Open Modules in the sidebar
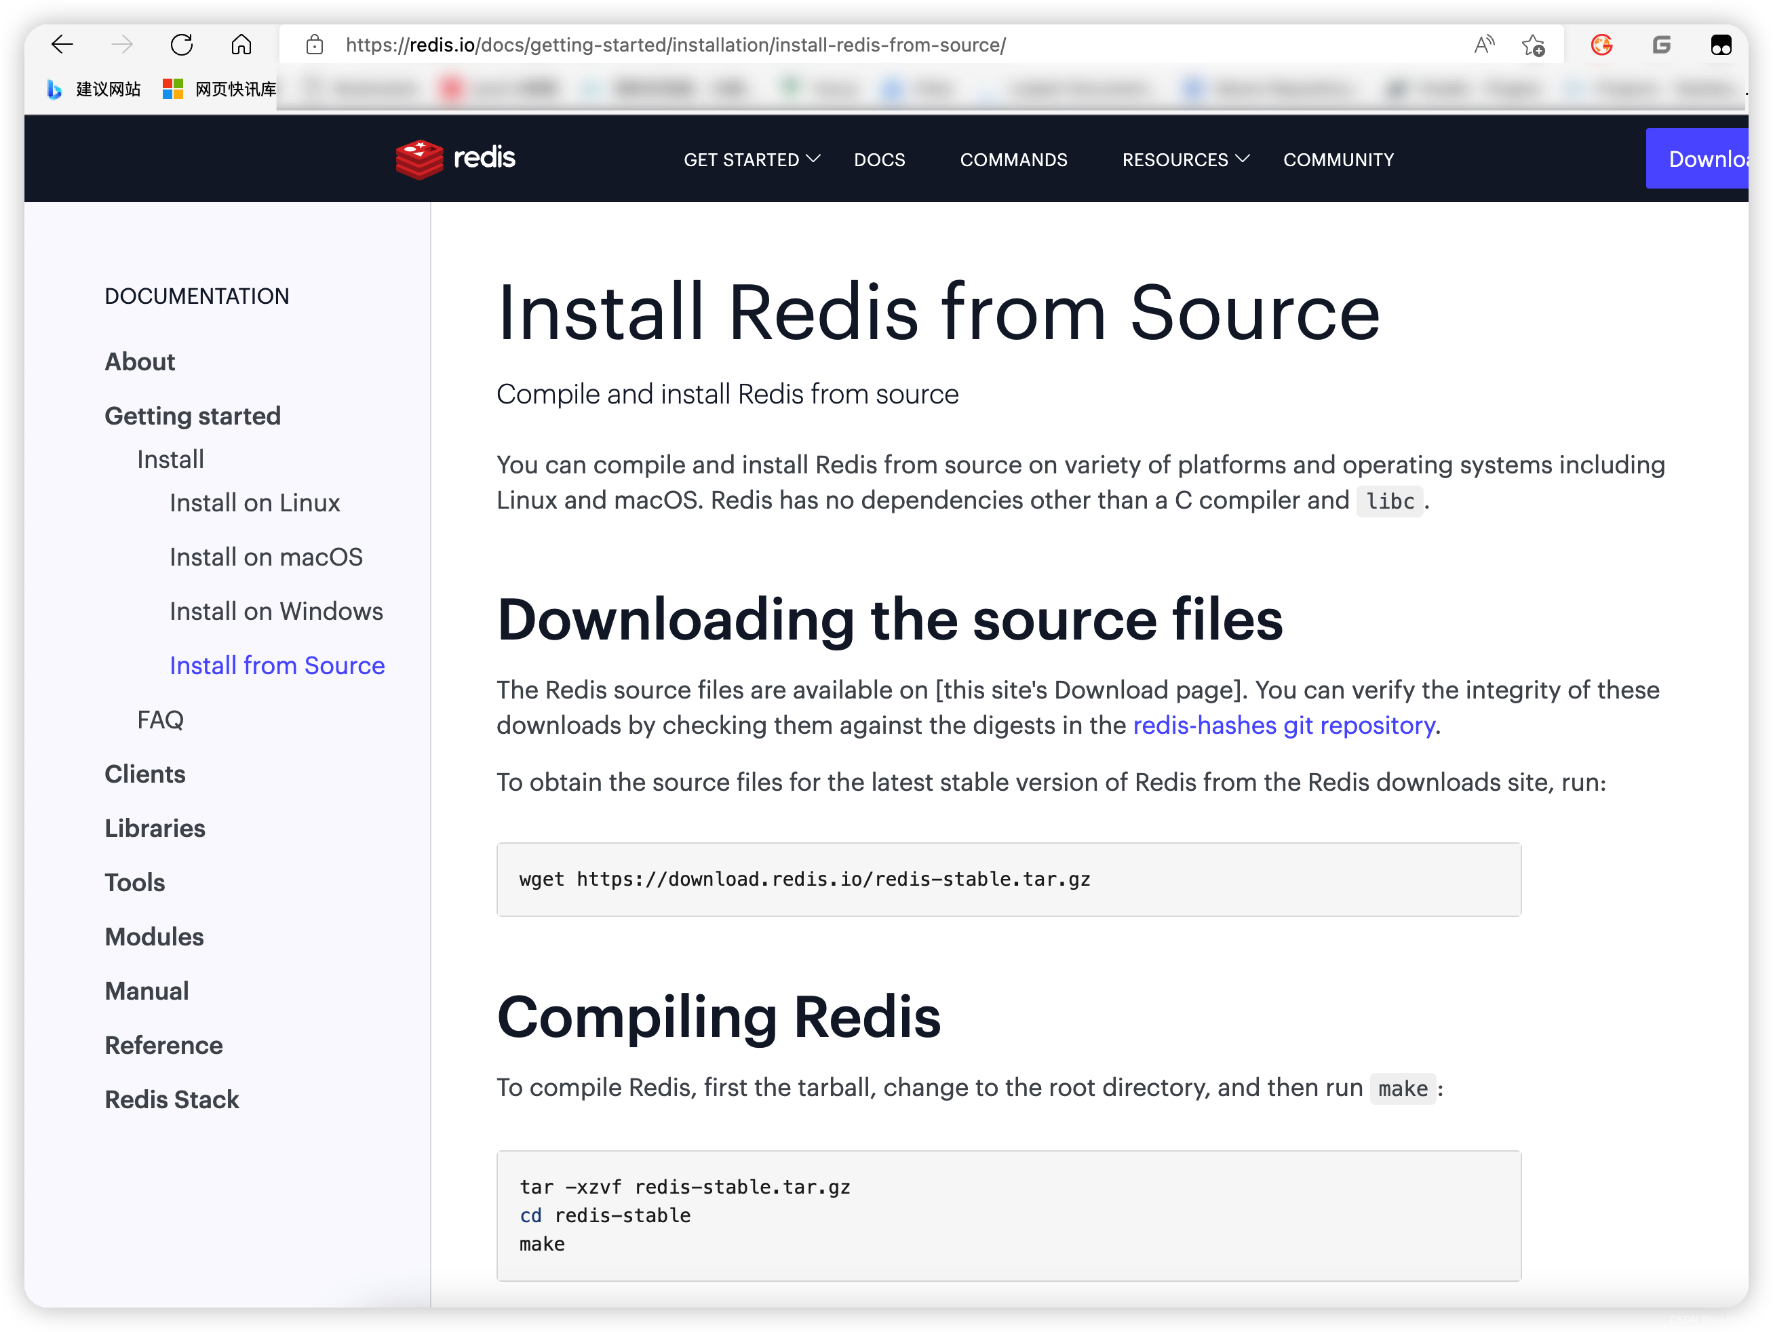The height and width of the screenshot is (1332, 1773). pos(154,937)
